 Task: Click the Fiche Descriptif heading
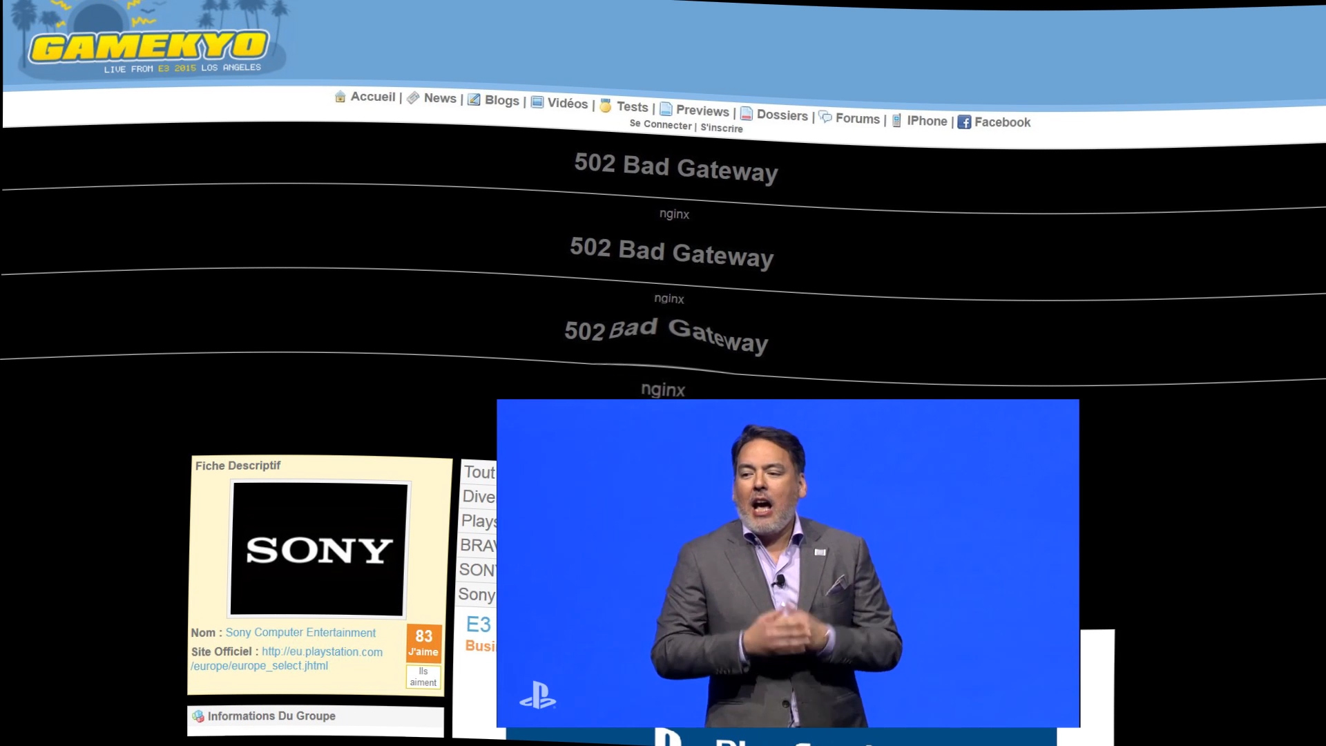[238, 466]
